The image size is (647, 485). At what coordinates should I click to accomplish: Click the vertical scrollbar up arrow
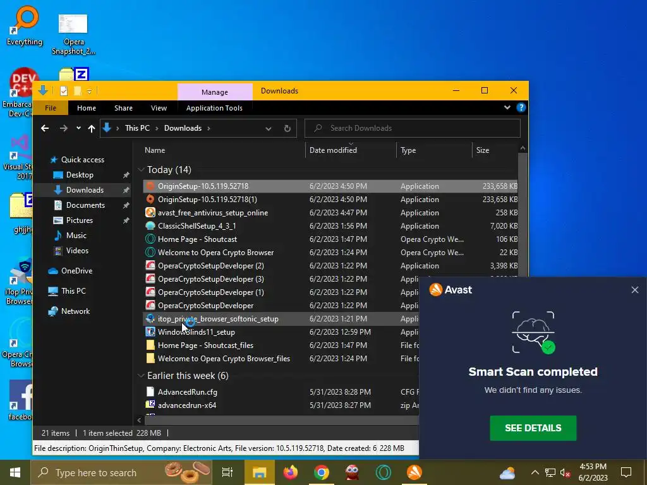(x=523, y=148)
